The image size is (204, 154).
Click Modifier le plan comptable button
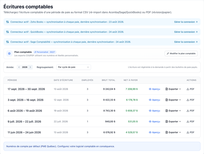coord(181,53)
